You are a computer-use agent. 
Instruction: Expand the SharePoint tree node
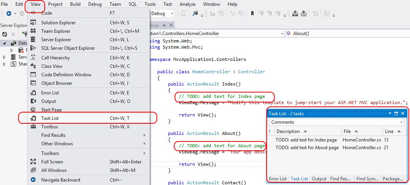(5, 64)
